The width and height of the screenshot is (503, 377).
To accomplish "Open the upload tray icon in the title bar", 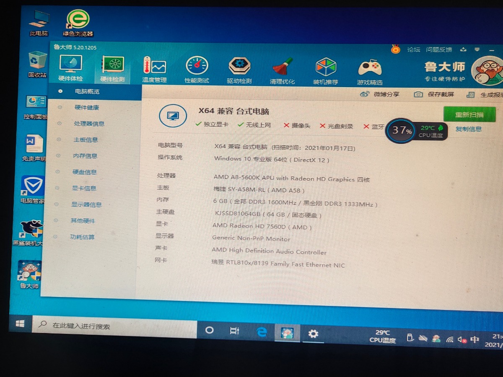I will point(463,49).
